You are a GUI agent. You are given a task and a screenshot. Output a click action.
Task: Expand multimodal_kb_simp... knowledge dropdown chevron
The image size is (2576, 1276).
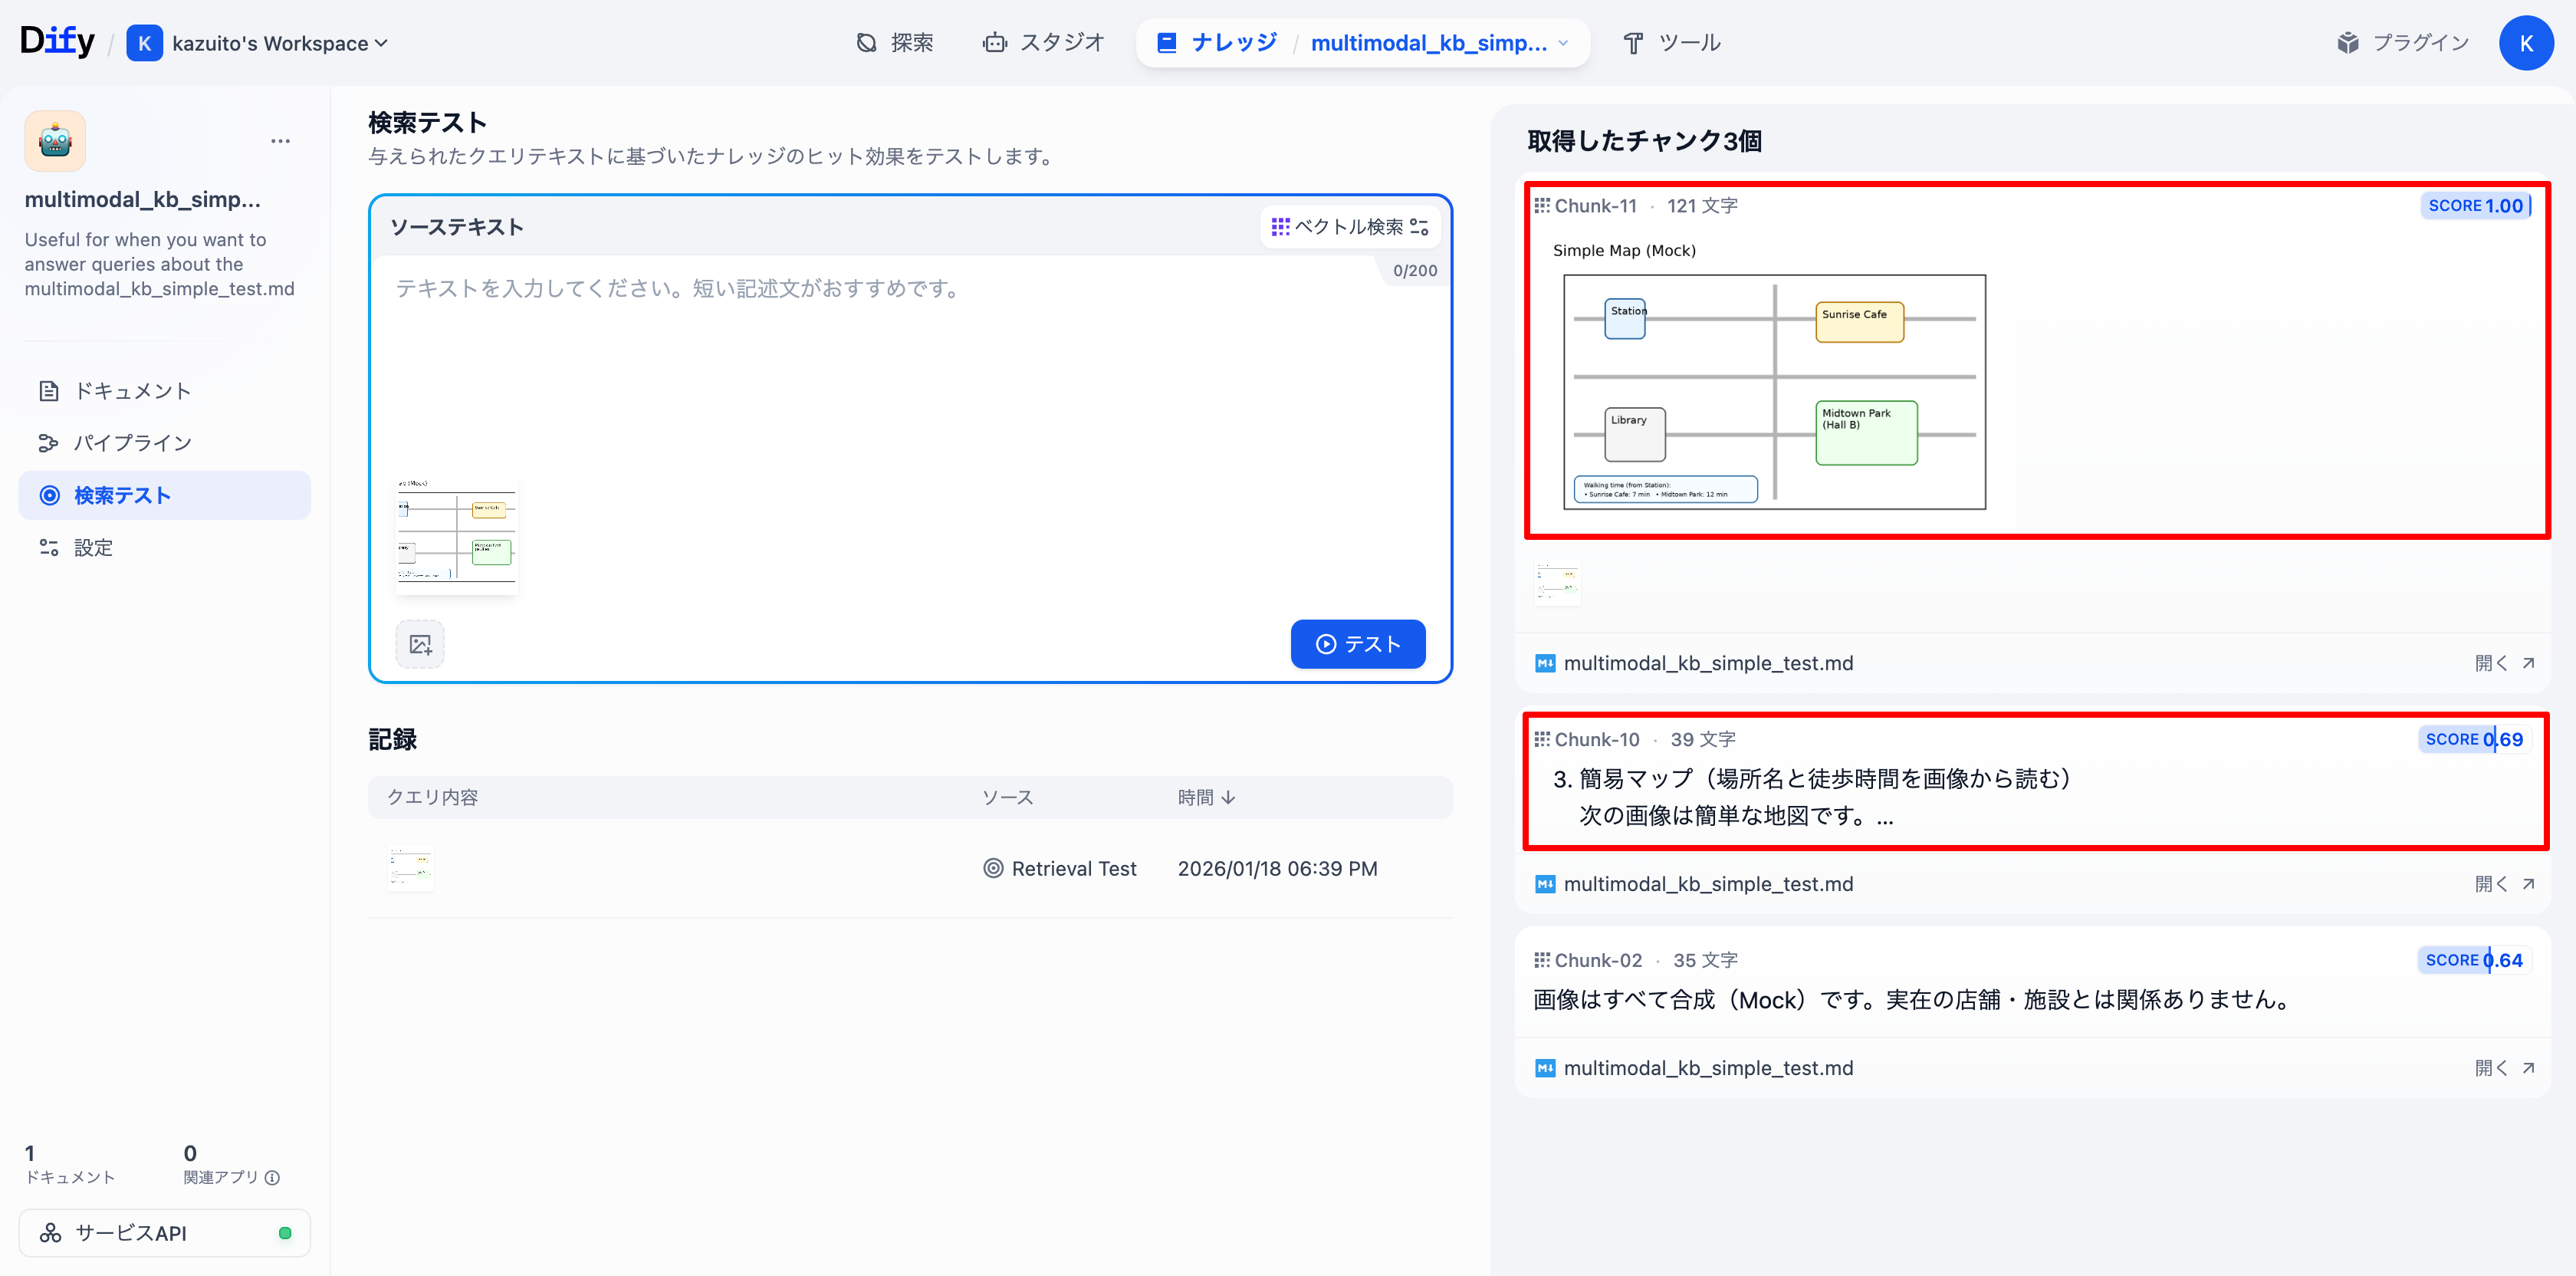tap(1563, 43)
